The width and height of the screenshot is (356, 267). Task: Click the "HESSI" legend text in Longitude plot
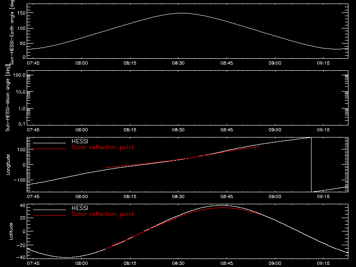[80, 141]
